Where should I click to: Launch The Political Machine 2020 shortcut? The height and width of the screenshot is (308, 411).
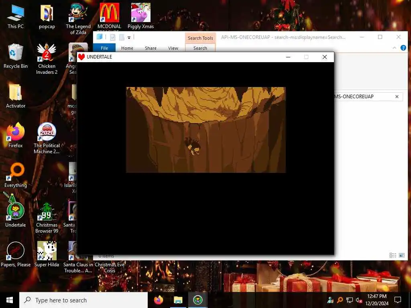click(x=47, y=138)
